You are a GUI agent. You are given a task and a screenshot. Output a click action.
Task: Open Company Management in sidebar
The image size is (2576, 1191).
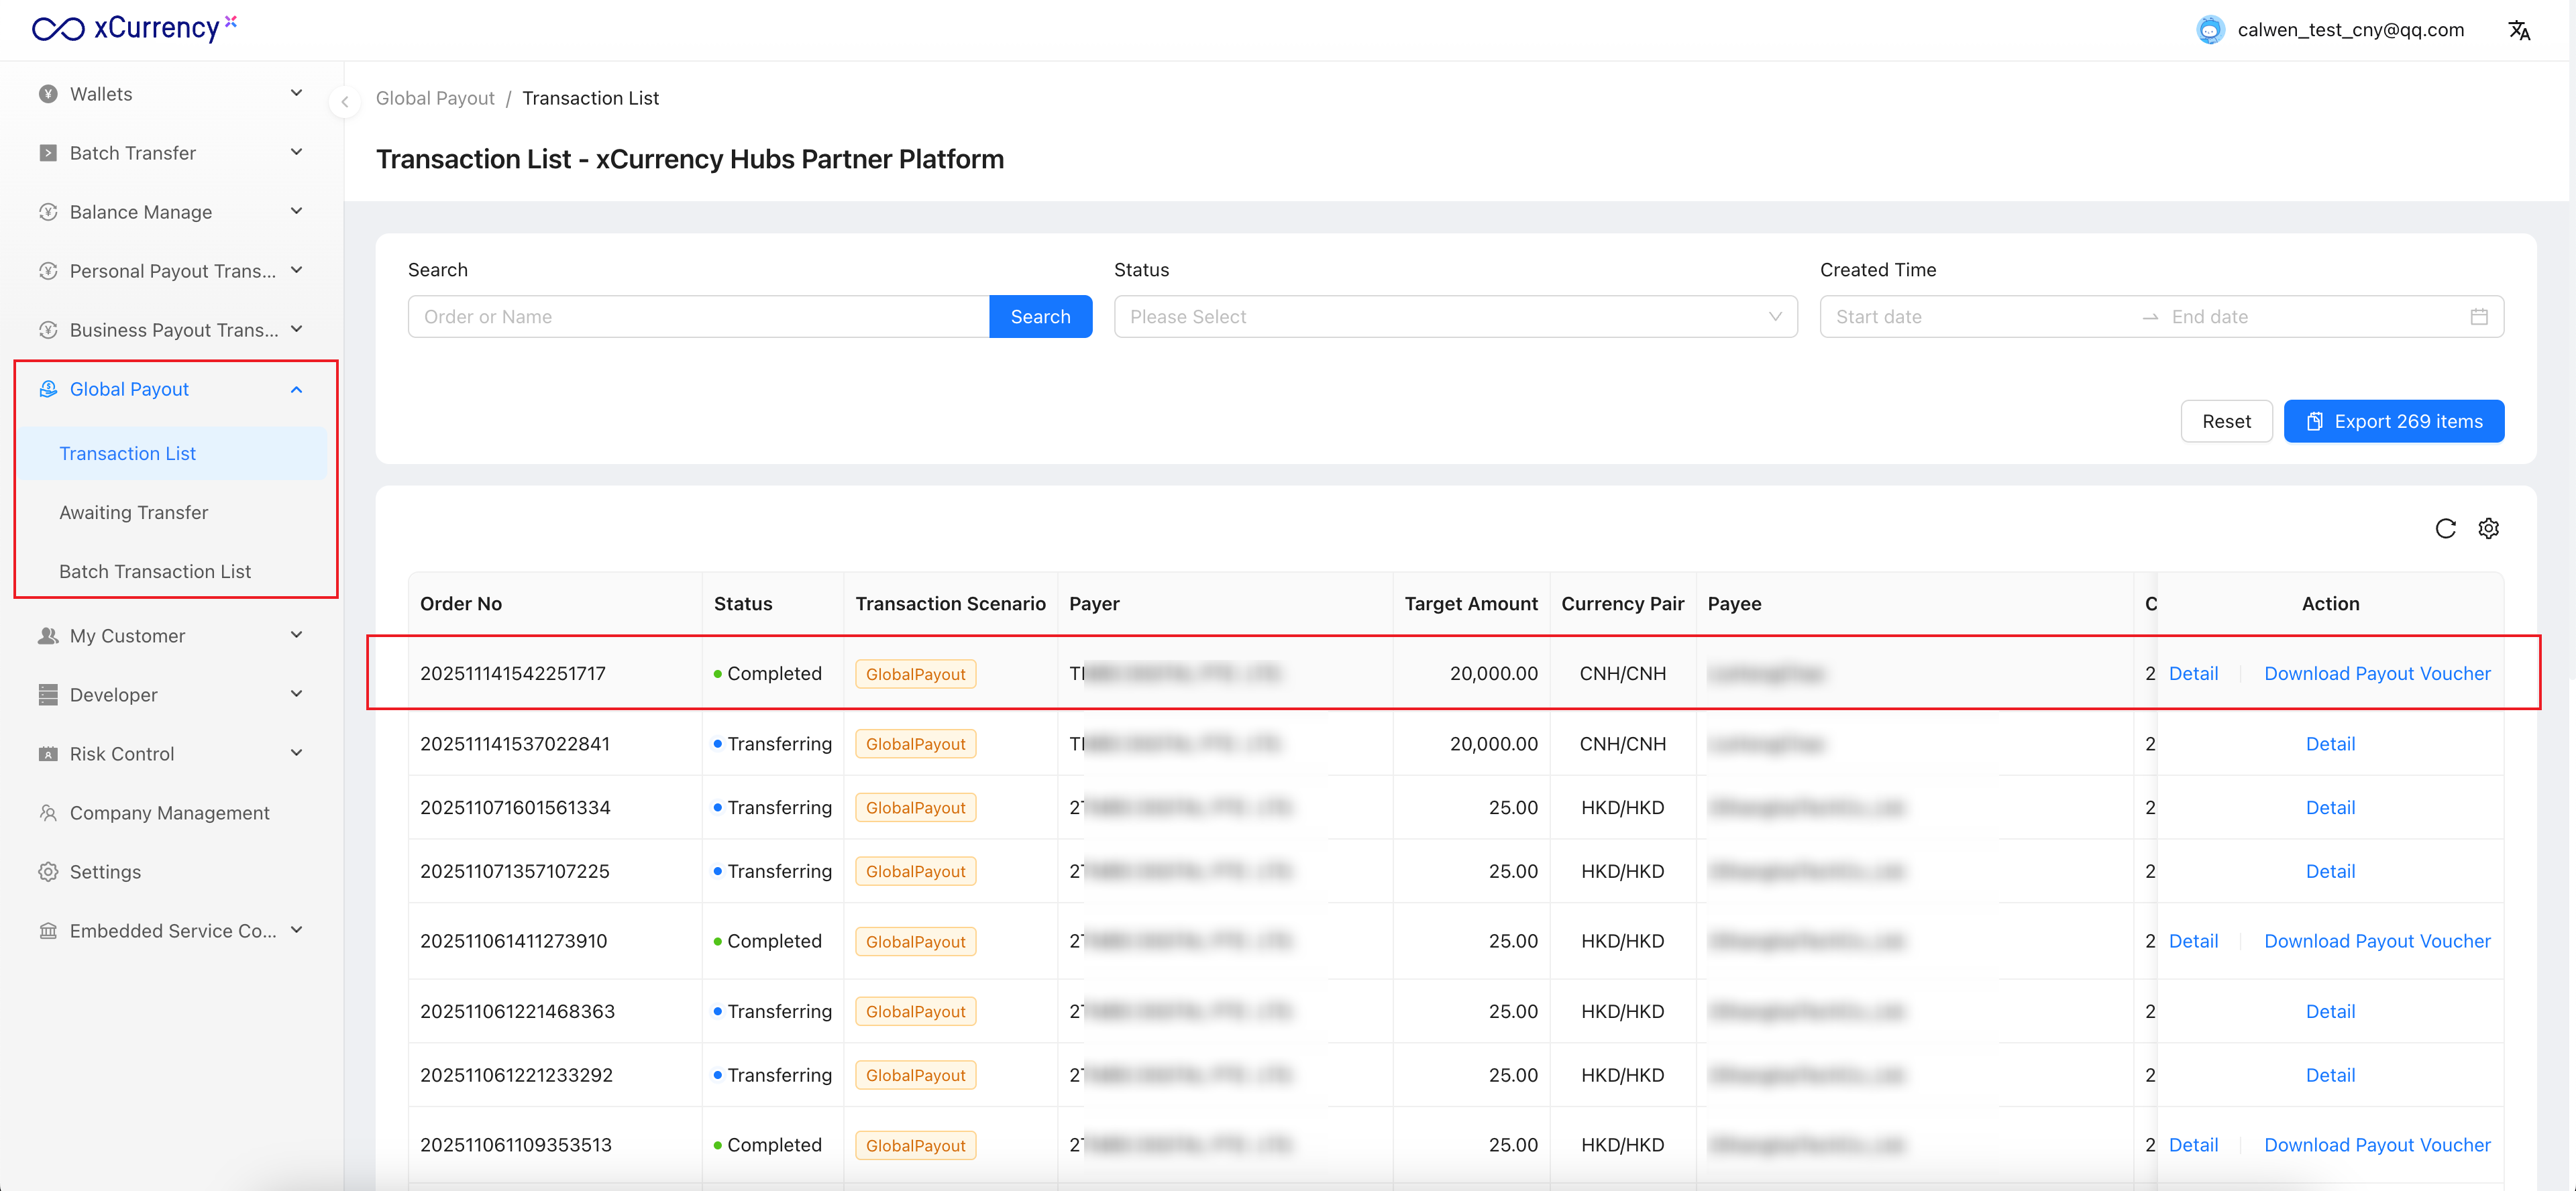tap(169, 812)
